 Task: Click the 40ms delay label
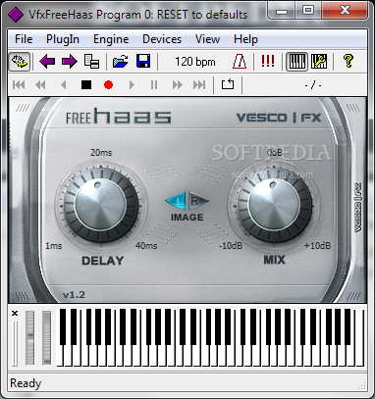tap(146, 246)
